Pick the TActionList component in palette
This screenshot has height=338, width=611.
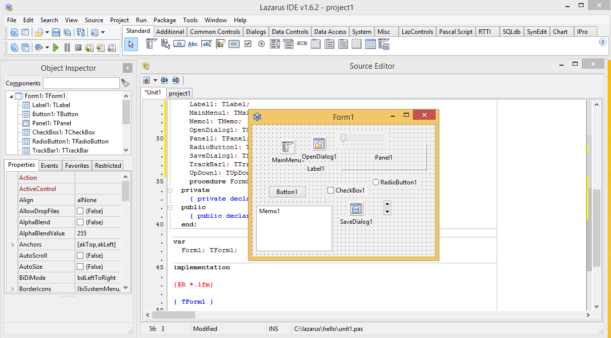tap(385, 44)
